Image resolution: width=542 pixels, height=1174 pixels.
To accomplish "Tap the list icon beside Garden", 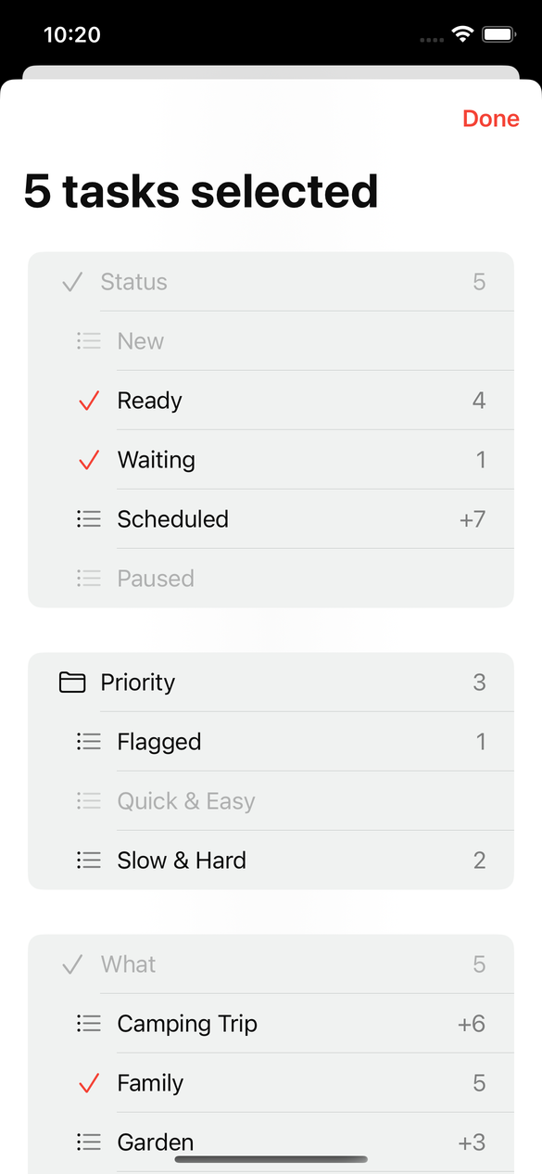I will coord(88,1142).
